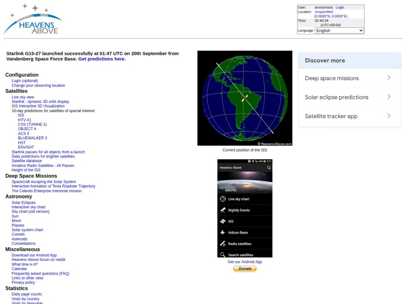Open ISS Interactive 3D Visualization
This screenshot has height=304, width=405.
point(38,106)
